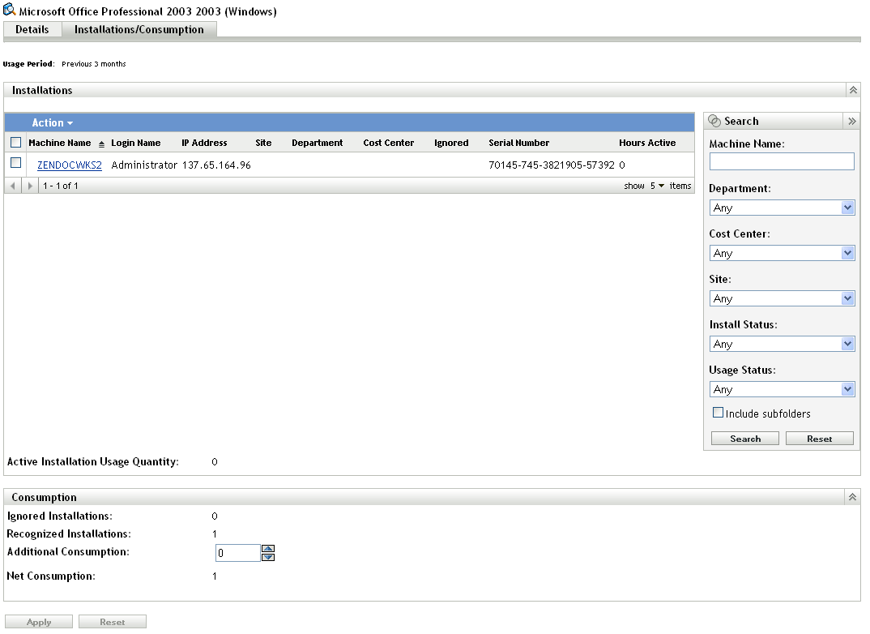Click the Administrator login name cell

pos(144,165)
